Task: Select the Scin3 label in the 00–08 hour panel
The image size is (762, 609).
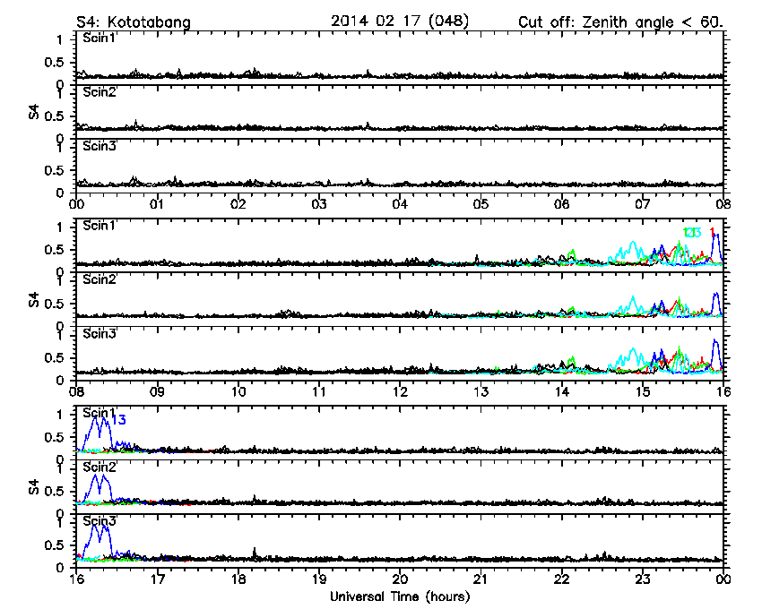Action: tap(100, 146)
